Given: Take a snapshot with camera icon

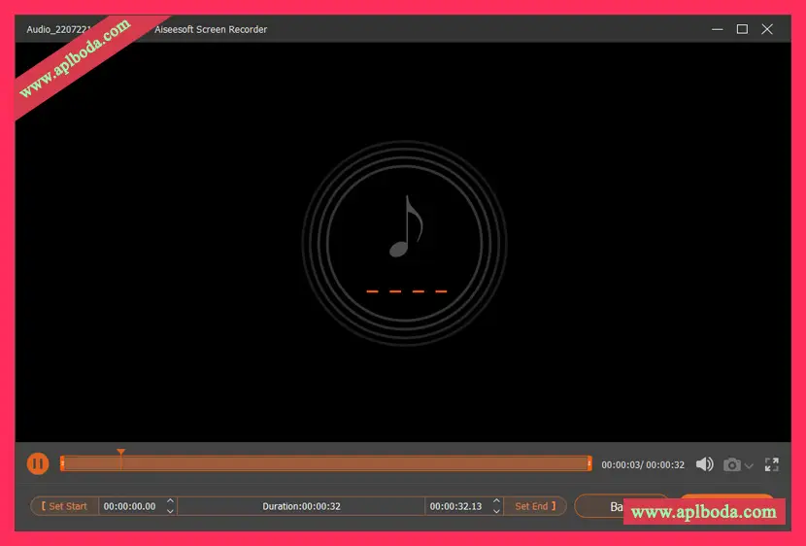Looking at the screenshot, I should pyautogui.click(x=732, y=465).
